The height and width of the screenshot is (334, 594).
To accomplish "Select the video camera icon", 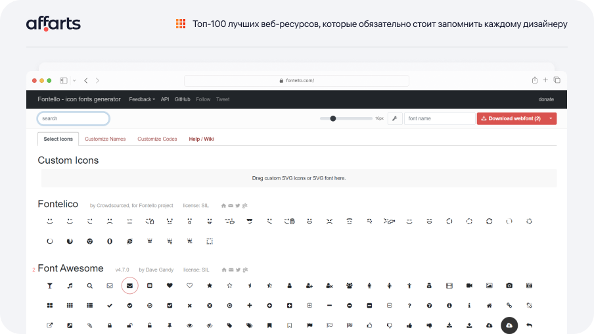I will click(x=469, y=286).
